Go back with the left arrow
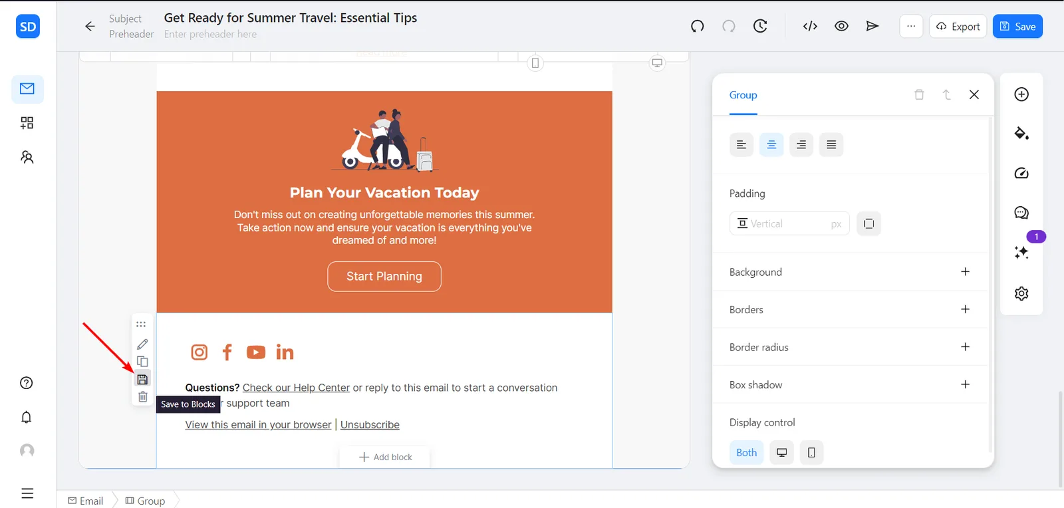The width and height of the screenshot is (1064, 508). [x=90, y=26]
